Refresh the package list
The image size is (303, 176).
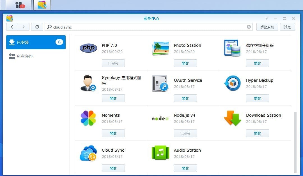37,27
